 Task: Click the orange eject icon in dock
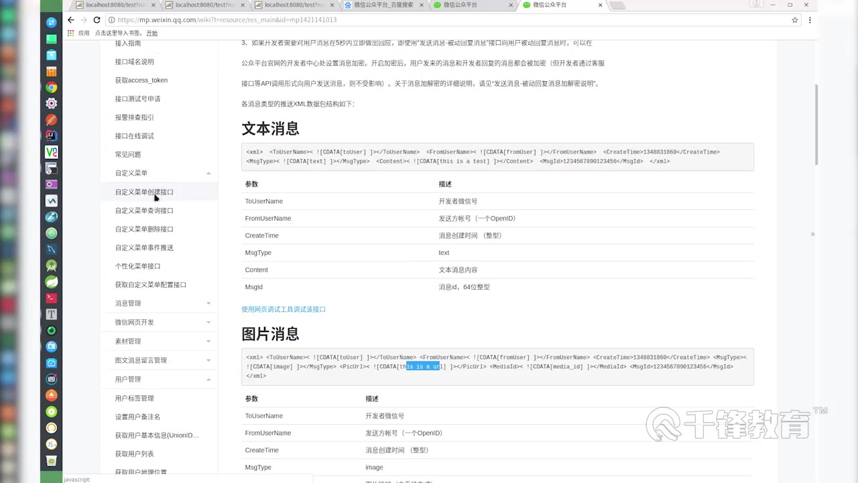tap(52, 395)
